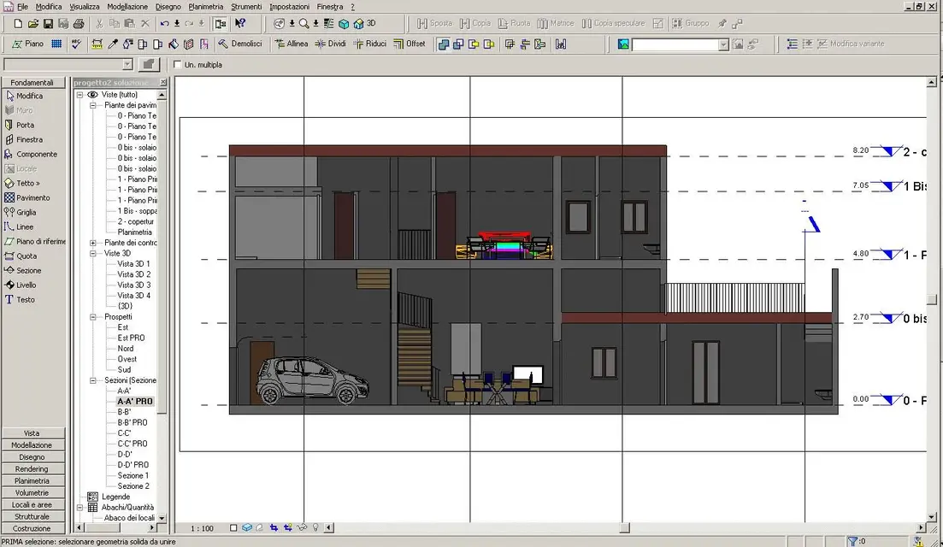
Task: Select the Riduci trim tool
Action: pyautogui.click(x=370, y=44)
